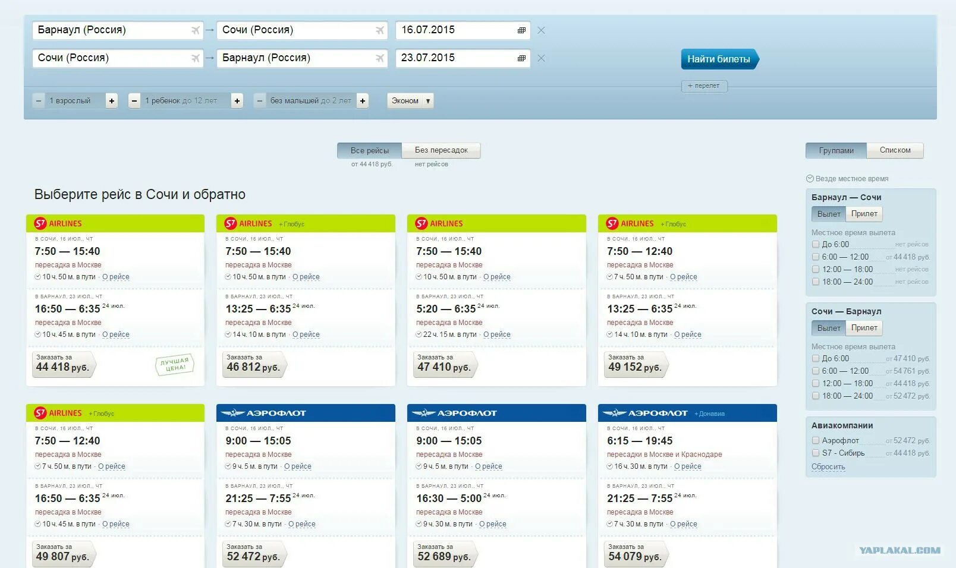Increase infant under 2 count
Screen dimensions: 956x568
pos(363,101)
